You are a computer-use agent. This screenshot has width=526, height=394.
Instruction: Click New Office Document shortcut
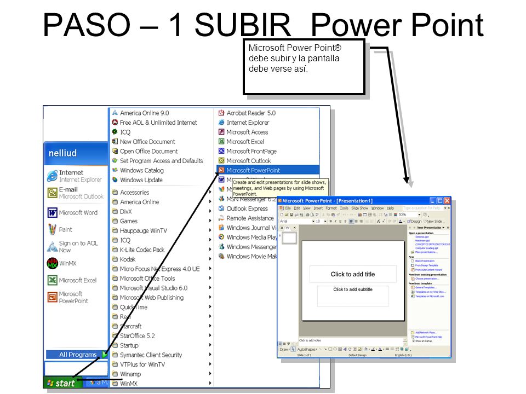144,142
